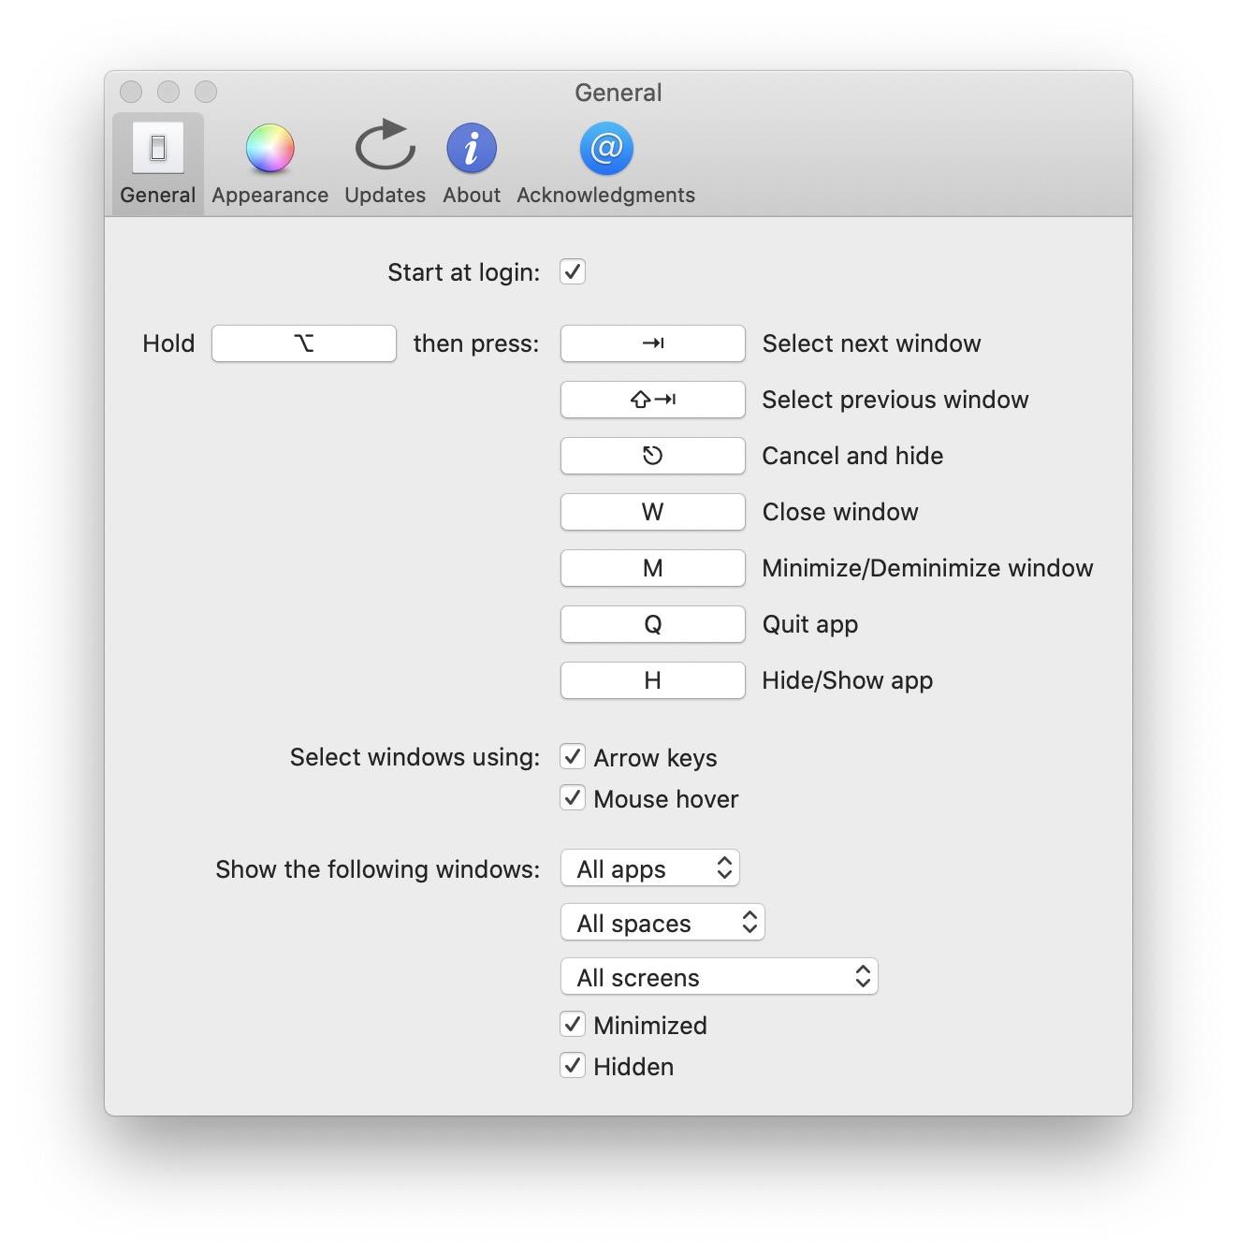1237x1254 pixels.
Task: Click the green zoom window button
Action: pyautogui.click(x=206, y=92)
